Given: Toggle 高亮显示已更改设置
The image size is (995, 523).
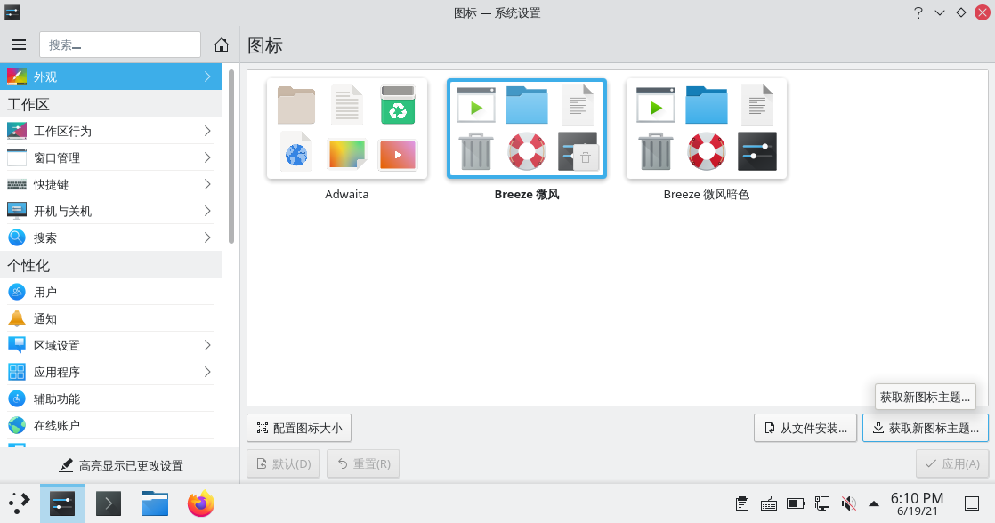Looking at the screenshot, I should [120, 465].
